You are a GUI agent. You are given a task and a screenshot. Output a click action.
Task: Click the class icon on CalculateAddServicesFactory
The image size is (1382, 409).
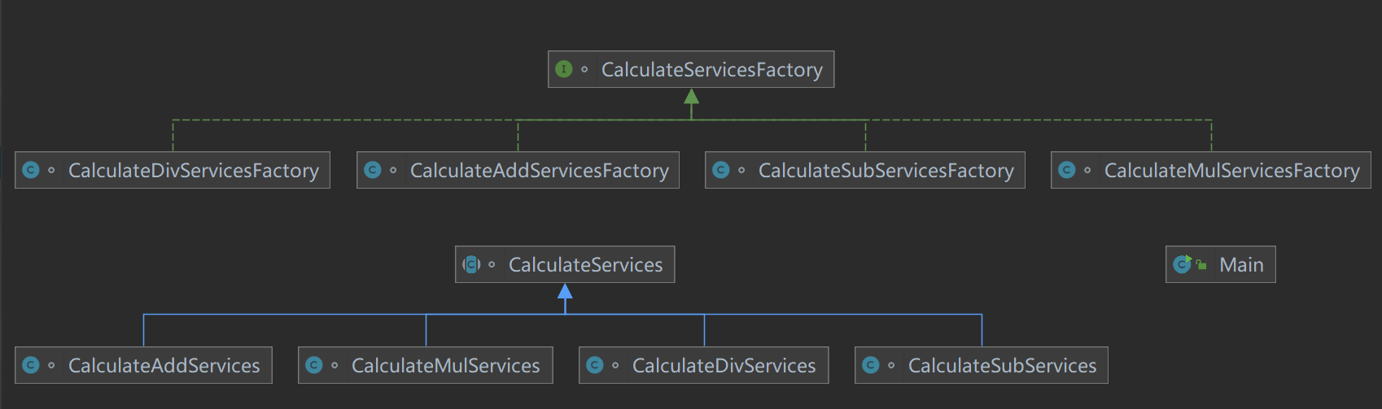373,170
